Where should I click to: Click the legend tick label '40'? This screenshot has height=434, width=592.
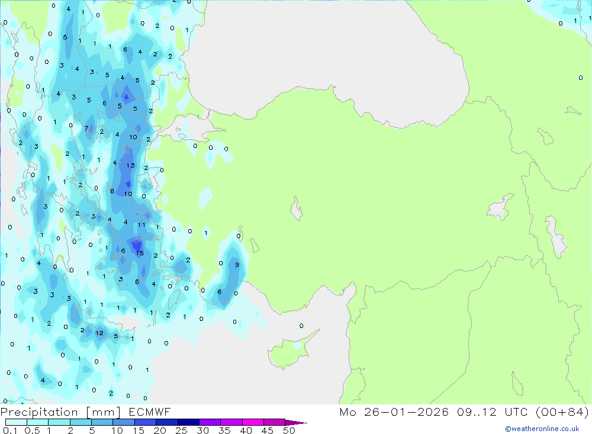[x=246, y=430]
